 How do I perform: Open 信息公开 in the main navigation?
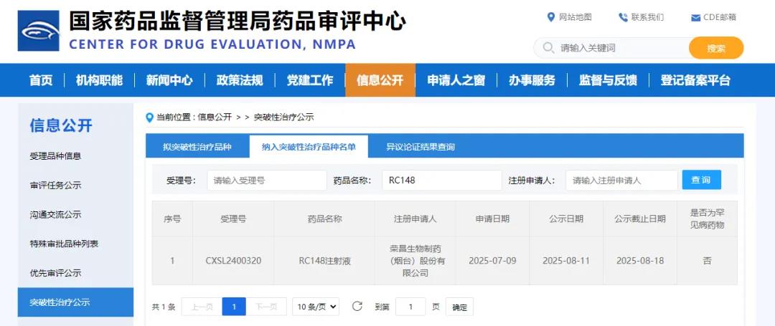coord(380,80)
